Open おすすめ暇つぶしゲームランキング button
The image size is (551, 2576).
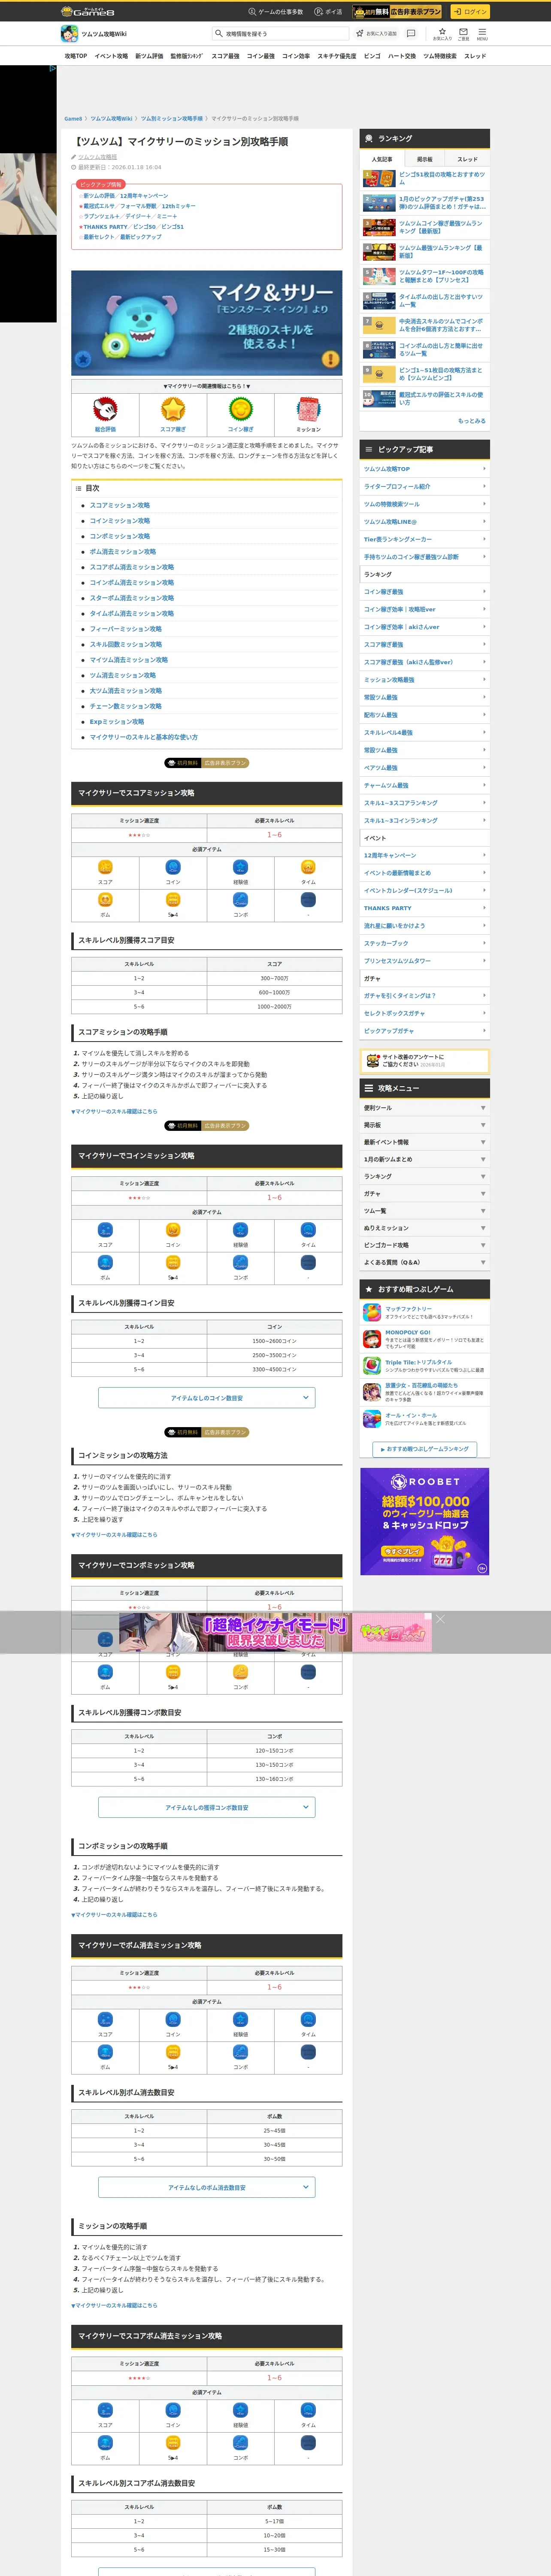[425, 1449]
